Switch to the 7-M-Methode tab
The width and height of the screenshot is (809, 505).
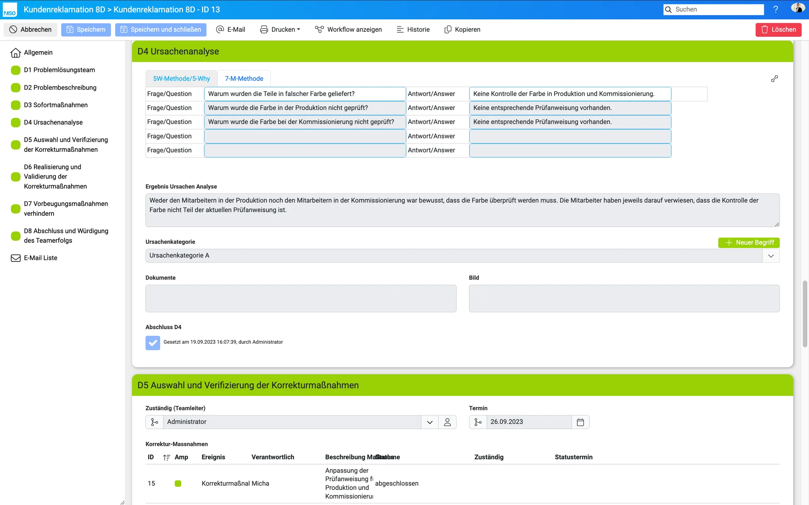244,79
